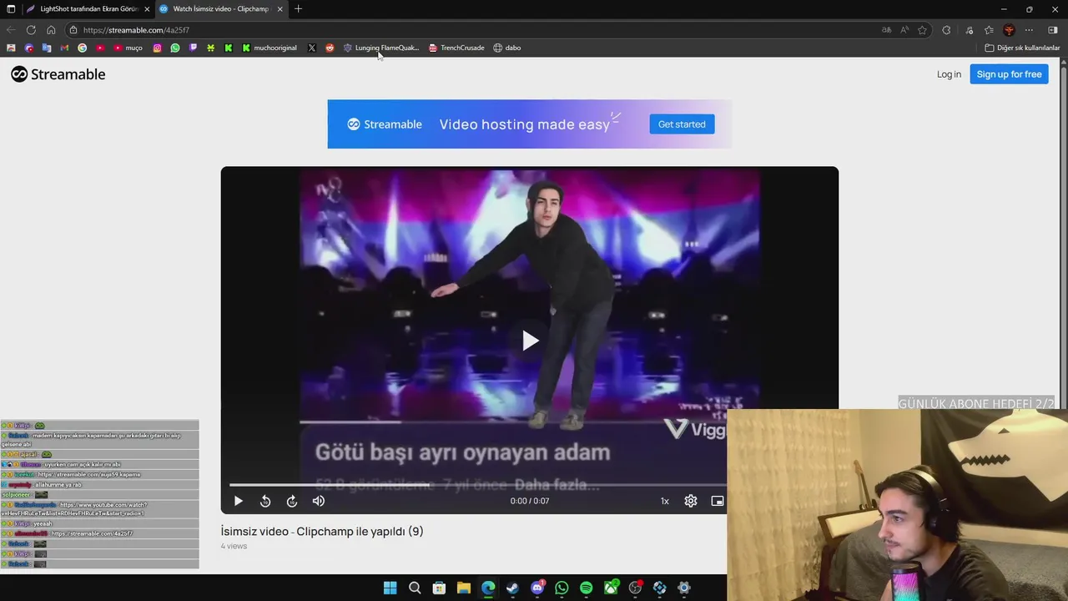Mute the video volume speaker icon

(x=319, y=501)
